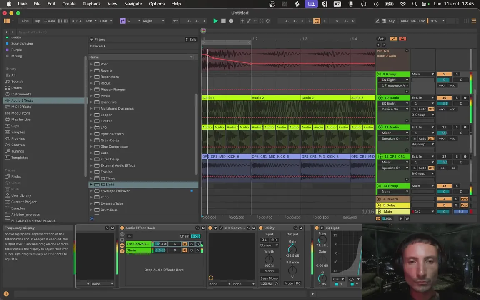Start playback with the green Play button
This screenshot has width=480, height=300.
215,21
